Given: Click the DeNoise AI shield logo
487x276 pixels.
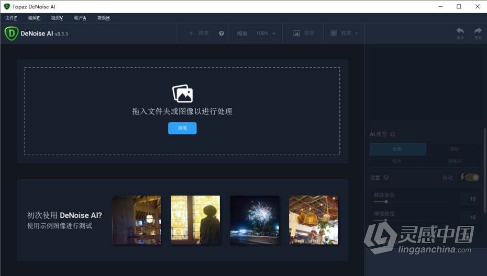Looking at the screenshot, I should pos(12,33).
